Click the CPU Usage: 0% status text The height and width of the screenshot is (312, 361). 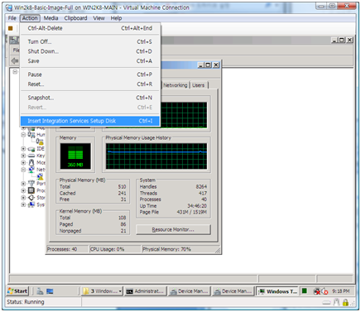pyautogui.click(x=107, y=249)
